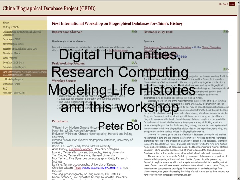
Task: Go to Work Progress page
Action: pos(10,58)
